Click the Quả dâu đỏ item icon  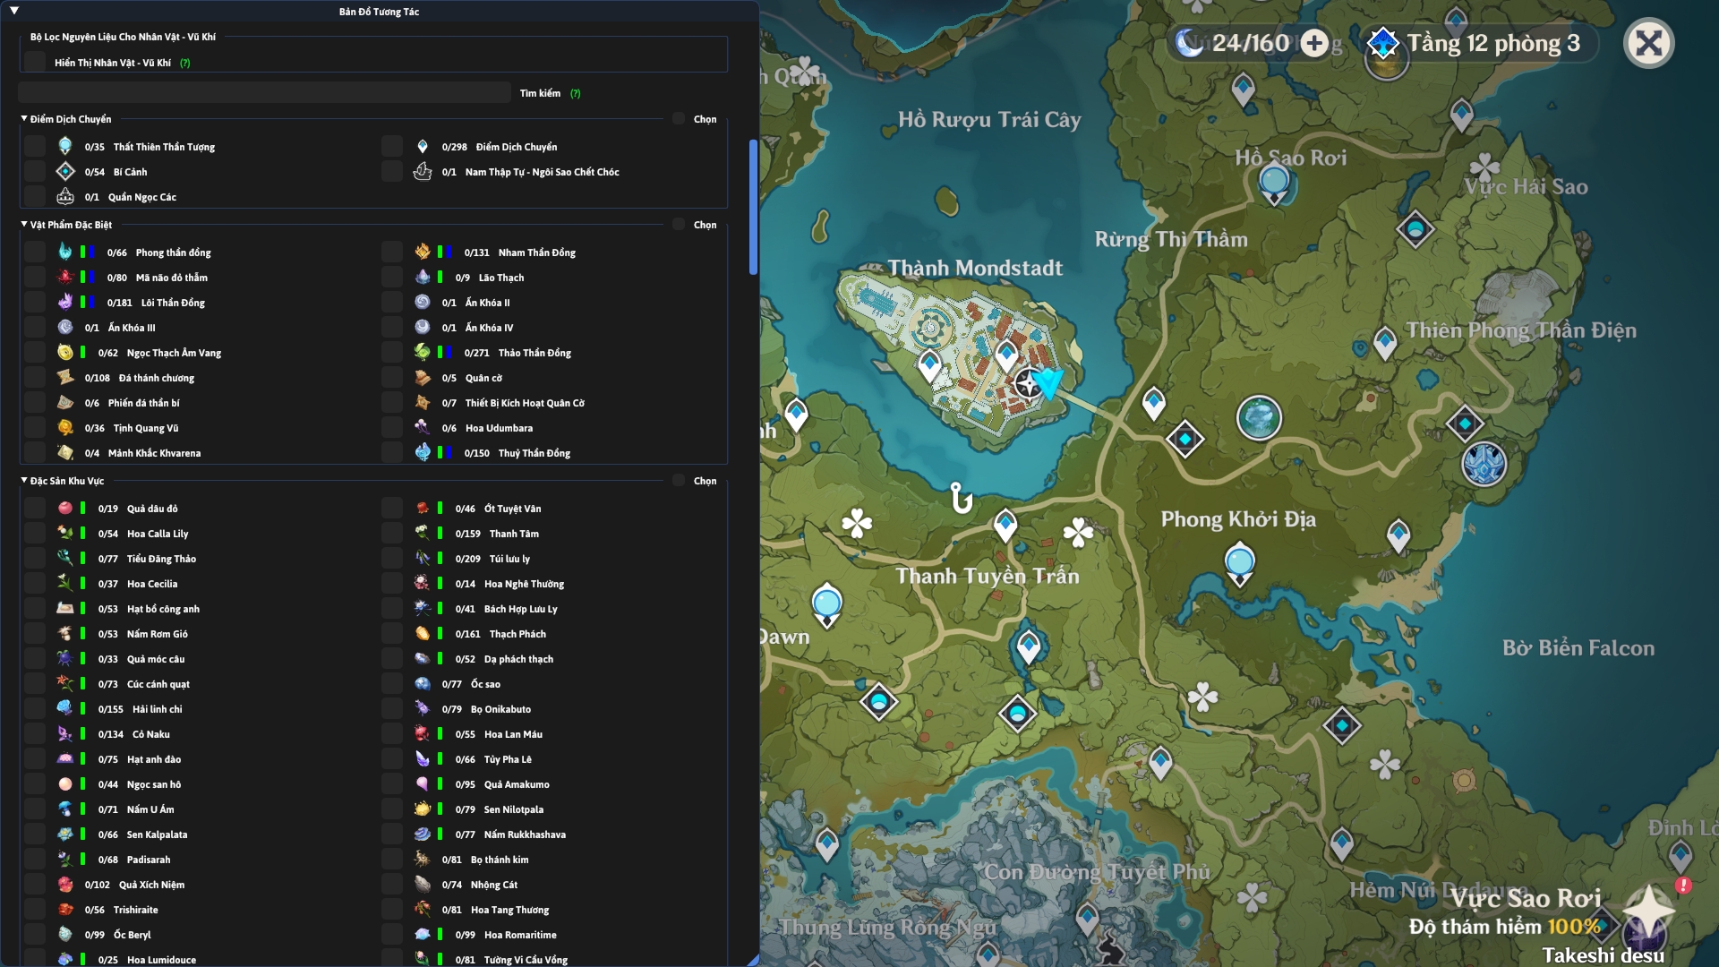[x=65, y=508]
